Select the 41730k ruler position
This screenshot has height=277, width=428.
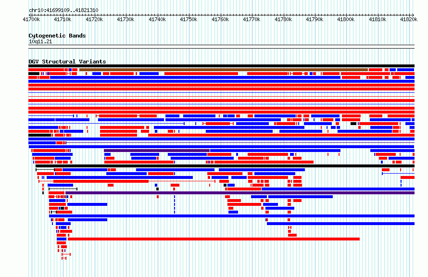click(126, 19)
